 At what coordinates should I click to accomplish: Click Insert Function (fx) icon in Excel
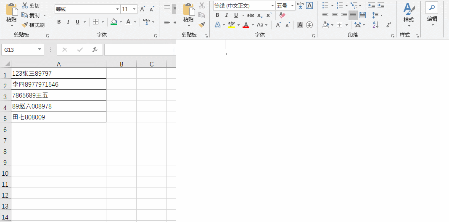95,50
